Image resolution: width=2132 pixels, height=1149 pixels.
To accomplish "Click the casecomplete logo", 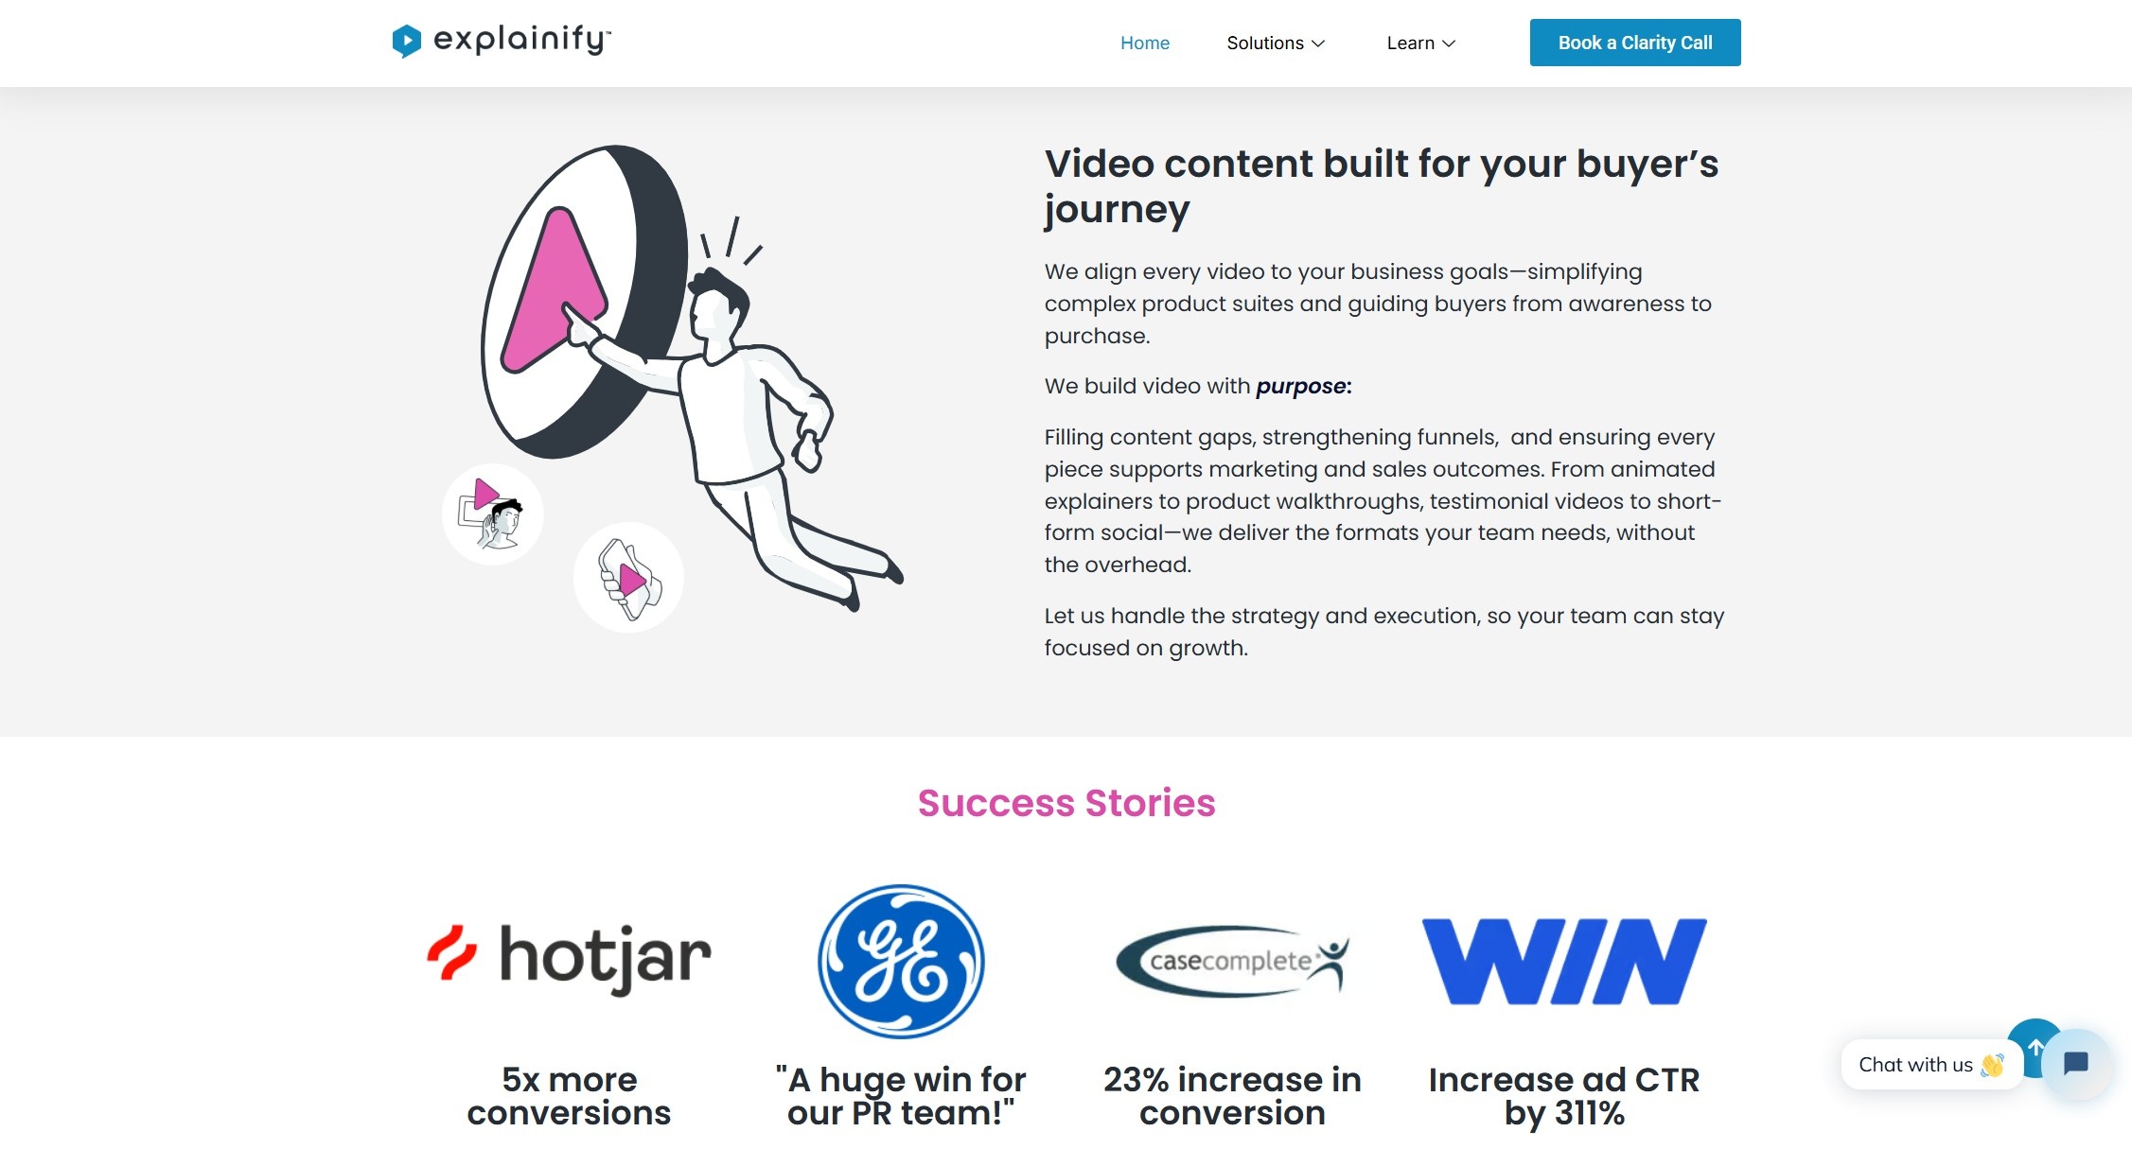I will pyautogui.click(x=1232, y=960).
